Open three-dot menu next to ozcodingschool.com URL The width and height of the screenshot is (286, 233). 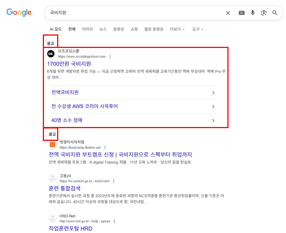(x=110, y=57)
